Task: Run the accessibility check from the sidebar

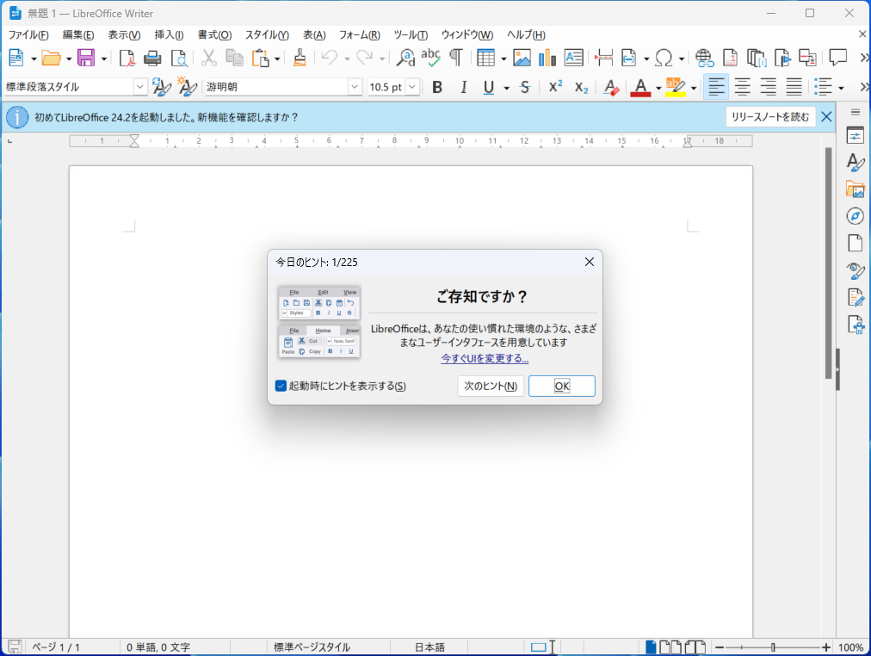Action: click(855, 324)
